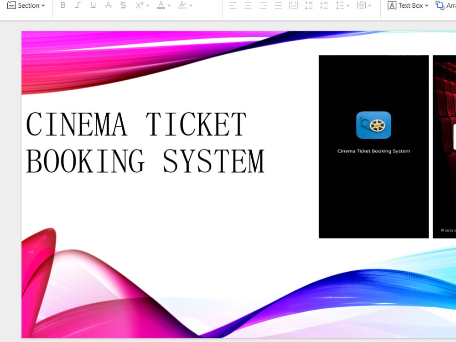The width and height of the screenshot is (456, 342).
Task: Click the Arrange icon at the toolbar edge
Action: click(440, 5)
